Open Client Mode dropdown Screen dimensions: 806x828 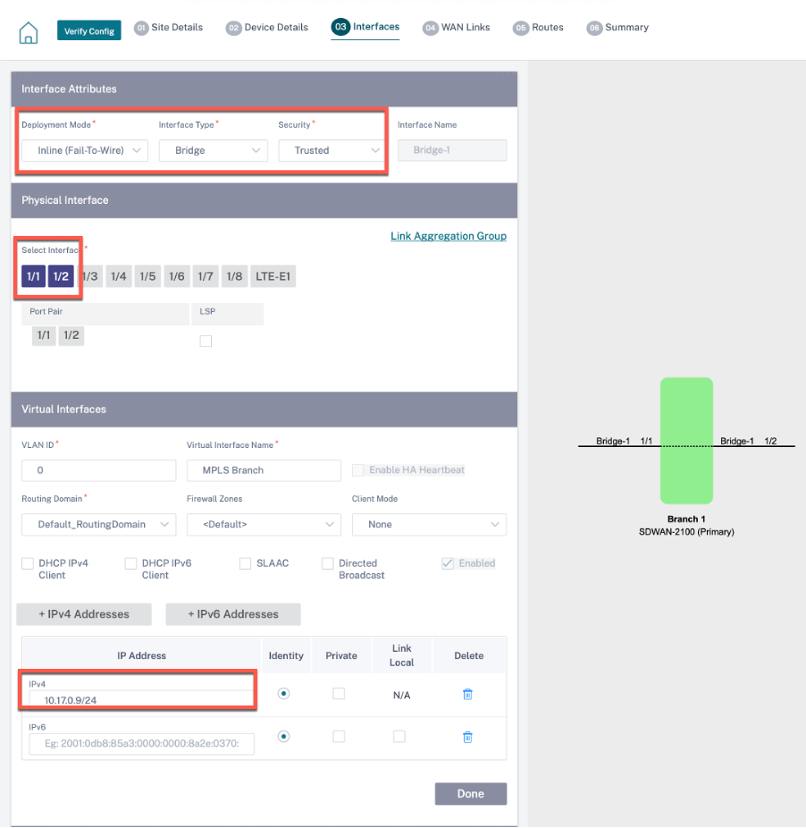[x=429, y=524]
